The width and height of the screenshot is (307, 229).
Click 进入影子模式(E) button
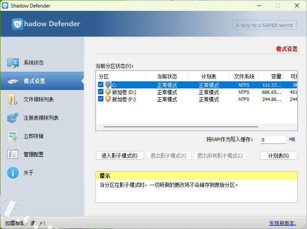(x=120, y=156)
